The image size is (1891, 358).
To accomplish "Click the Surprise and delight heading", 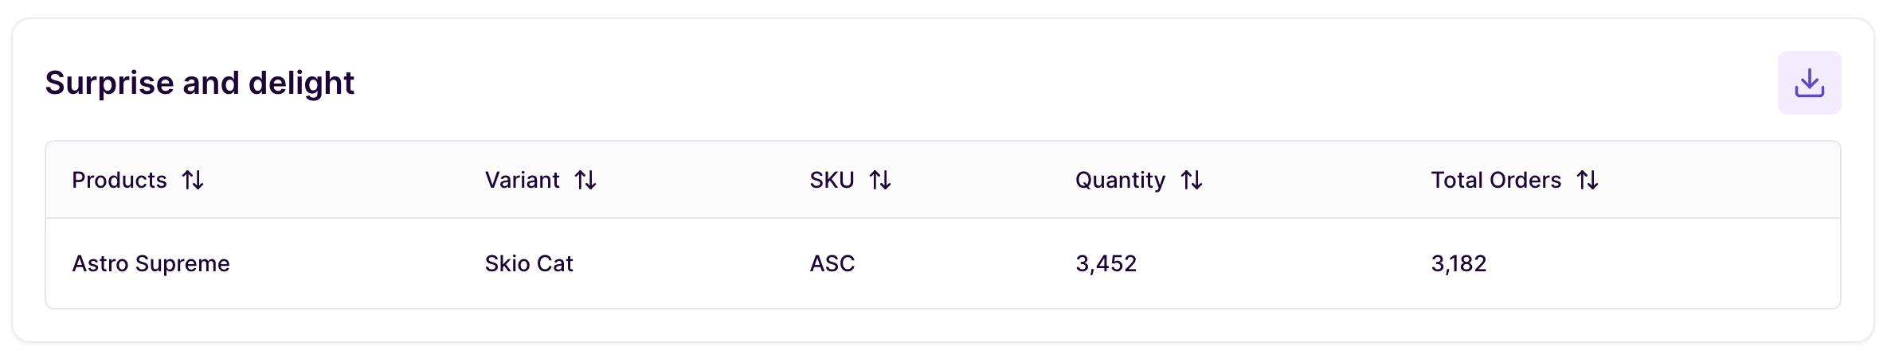I will [199, 84].
